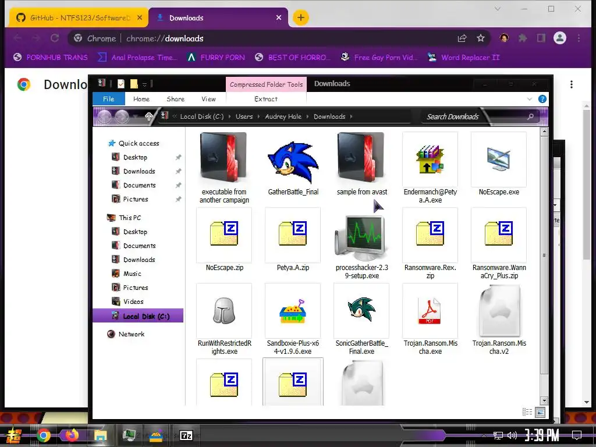Click 'Audrey Hale' in breadcrumb path
The height and width of the screenshot is (447, 596).
click(283, 116)
